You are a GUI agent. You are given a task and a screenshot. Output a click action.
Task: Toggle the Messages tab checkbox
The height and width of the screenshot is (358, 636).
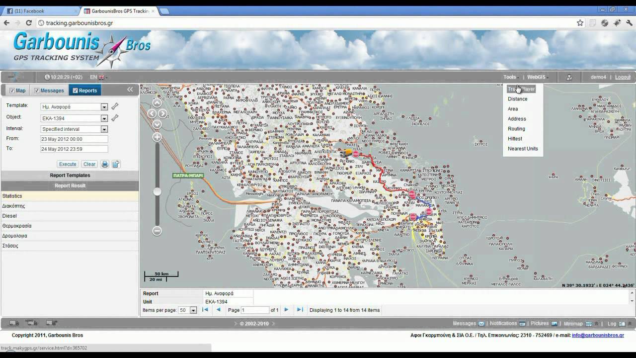click(x=36, y=90)
